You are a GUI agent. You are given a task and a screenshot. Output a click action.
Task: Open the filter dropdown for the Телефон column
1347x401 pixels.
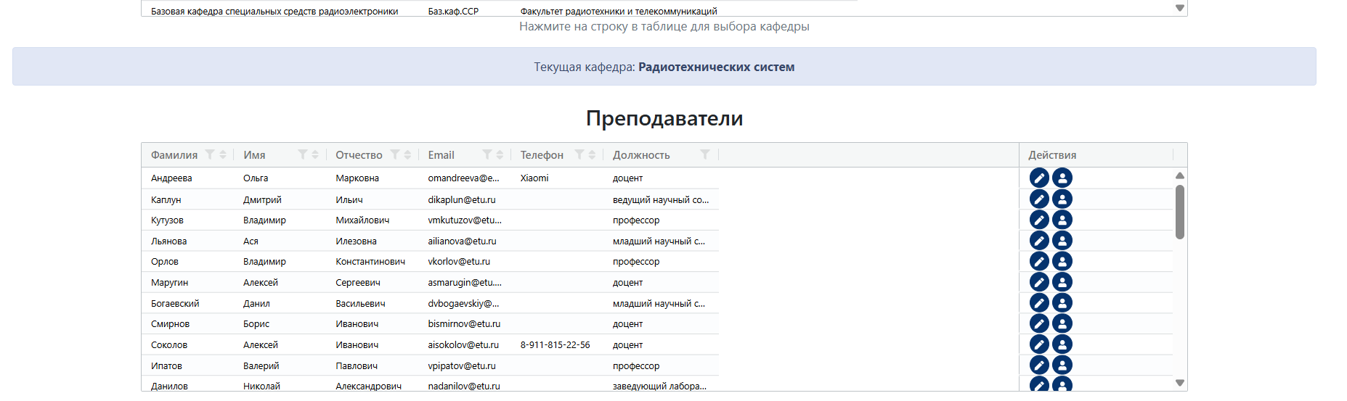579,154
